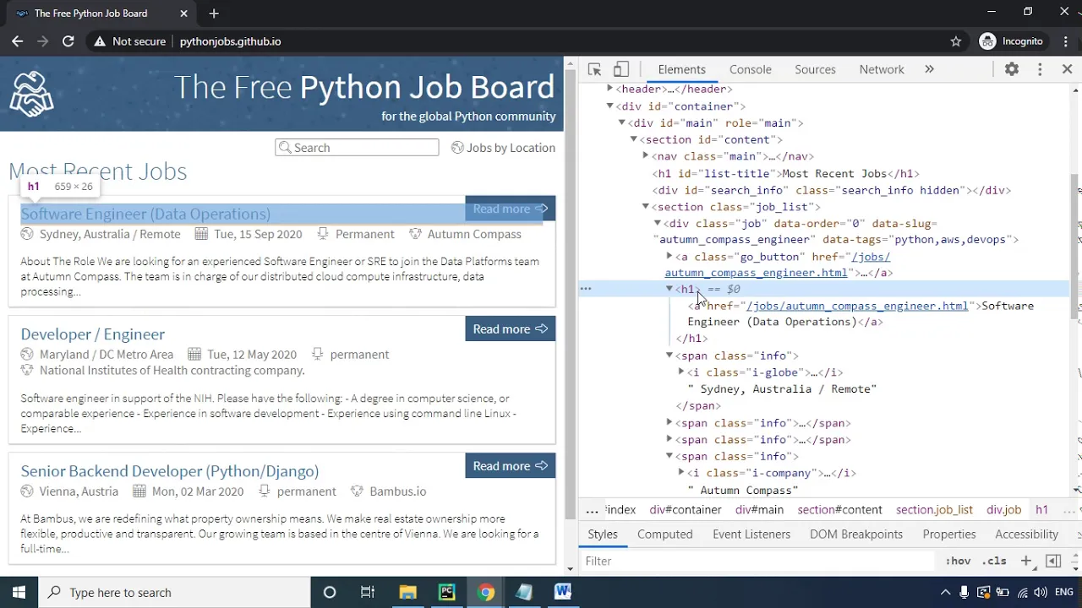Close The Free Python Job Board tab
1082x608 pixels.
tap(184, 14)
